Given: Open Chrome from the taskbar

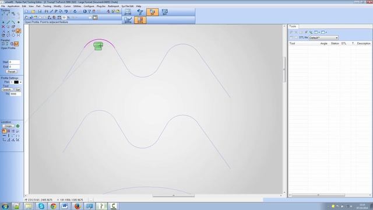Looking at the screenshot, I should (53, 206).
